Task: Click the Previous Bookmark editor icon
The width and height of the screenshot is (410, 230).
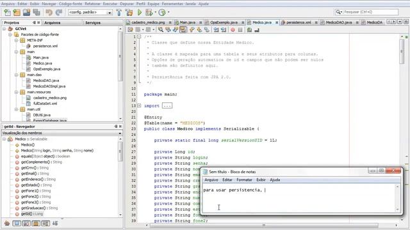Action: tap(192, 30)
